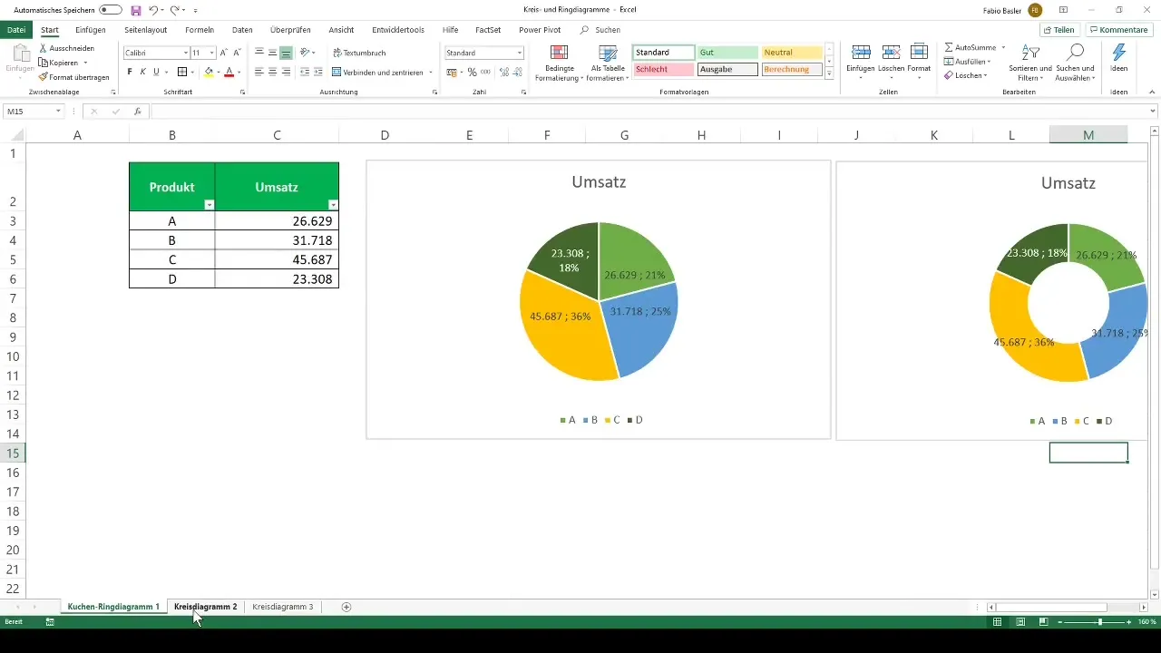Viewport: 1161px width, 653px height.
Task: Apply the red font color
Action: [229, 72]
